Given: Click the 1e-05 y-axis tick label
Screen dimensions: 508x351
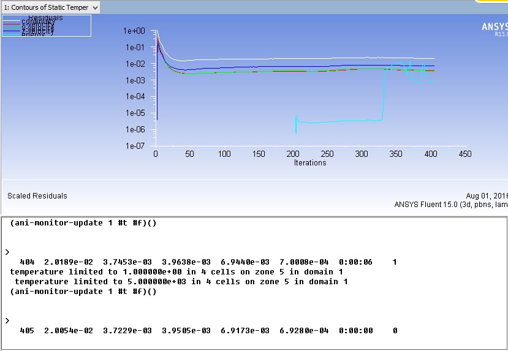Looking at the screenshot, I should [x=135, y=113].
